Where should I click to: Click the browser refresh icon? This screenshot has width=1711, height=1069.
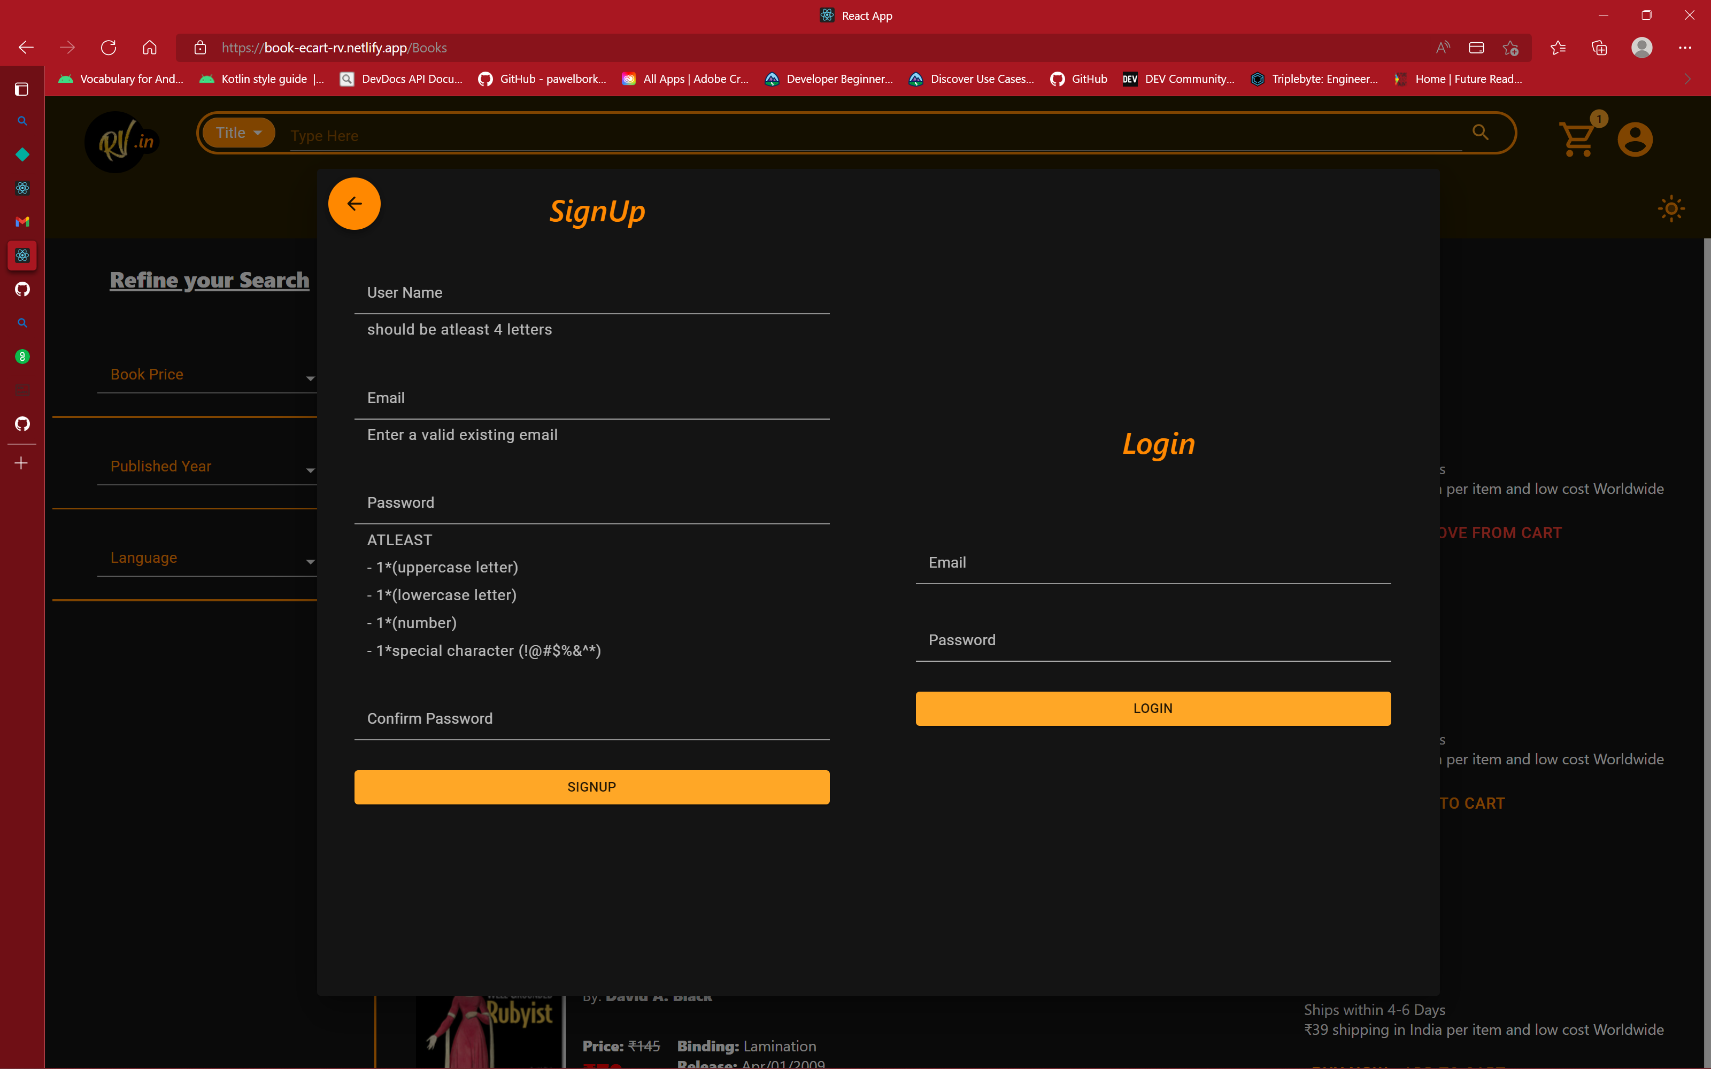pyautogui.click(x=109, y=48)
